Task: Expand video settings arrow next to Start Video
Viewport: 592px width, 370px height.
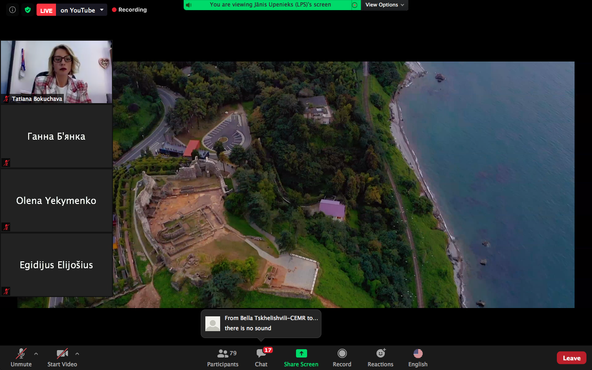Action: point(77,354)
